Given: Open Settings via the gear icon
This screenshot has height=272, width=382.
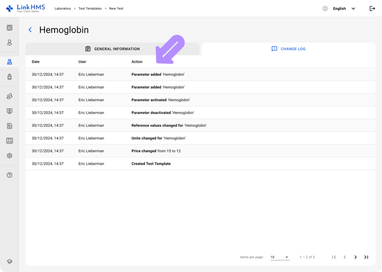Looking at the screenshot, I should tap(9, 155).
